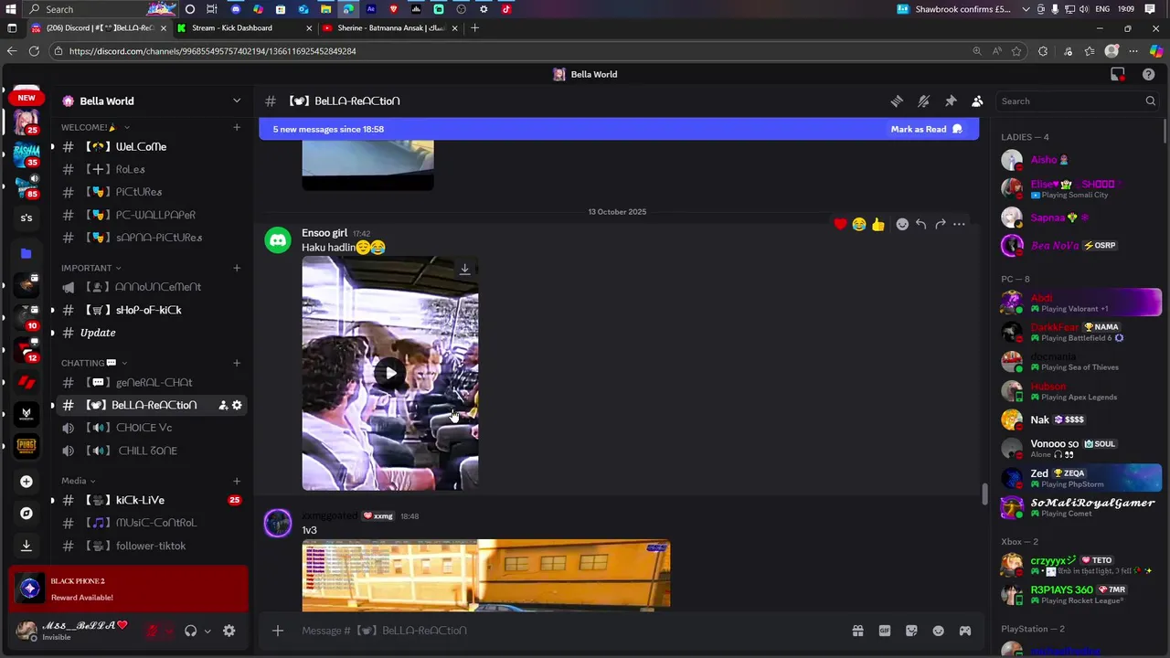Open Apps launcher game controller icon
The height and width of the screenshot is (658, 1170).
pos(964,631)
